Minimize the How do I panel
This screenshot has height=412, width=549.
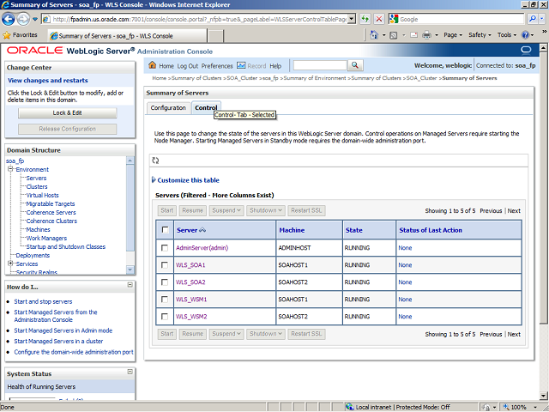tap(130, 286)
